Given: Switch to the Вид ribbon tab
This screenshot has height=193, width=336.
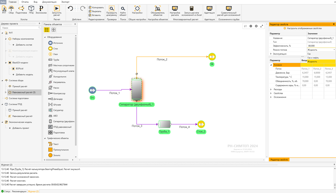Looking at the screenshot, I should tap(36, 2).
